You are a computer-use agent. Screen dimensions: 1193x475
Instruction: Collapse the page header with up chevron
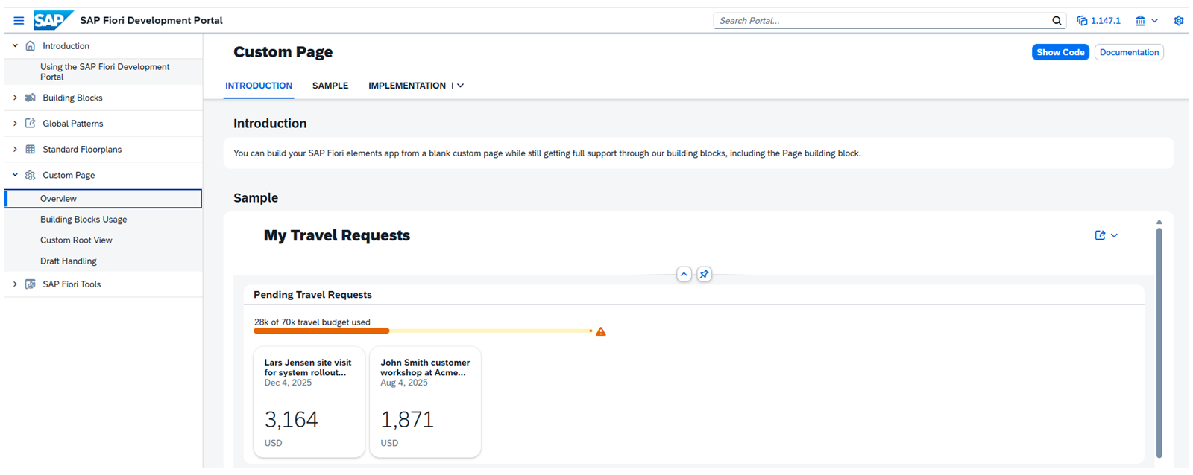point(684,274)
